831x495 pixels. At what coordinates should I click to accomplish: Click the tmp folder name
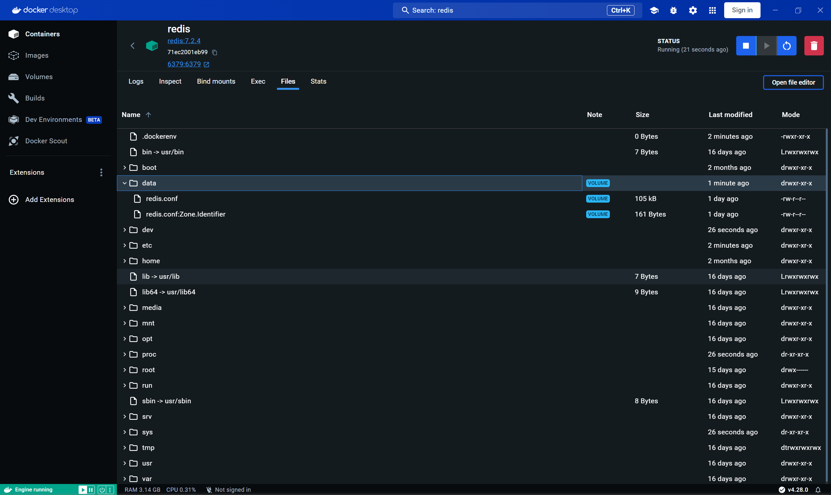148,448
